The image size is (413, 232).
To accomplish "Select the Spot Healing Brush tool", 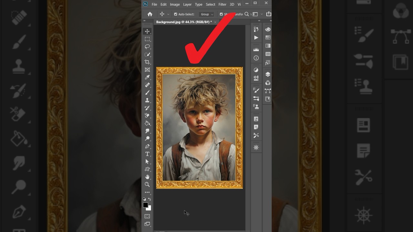I will click(147, 85).
